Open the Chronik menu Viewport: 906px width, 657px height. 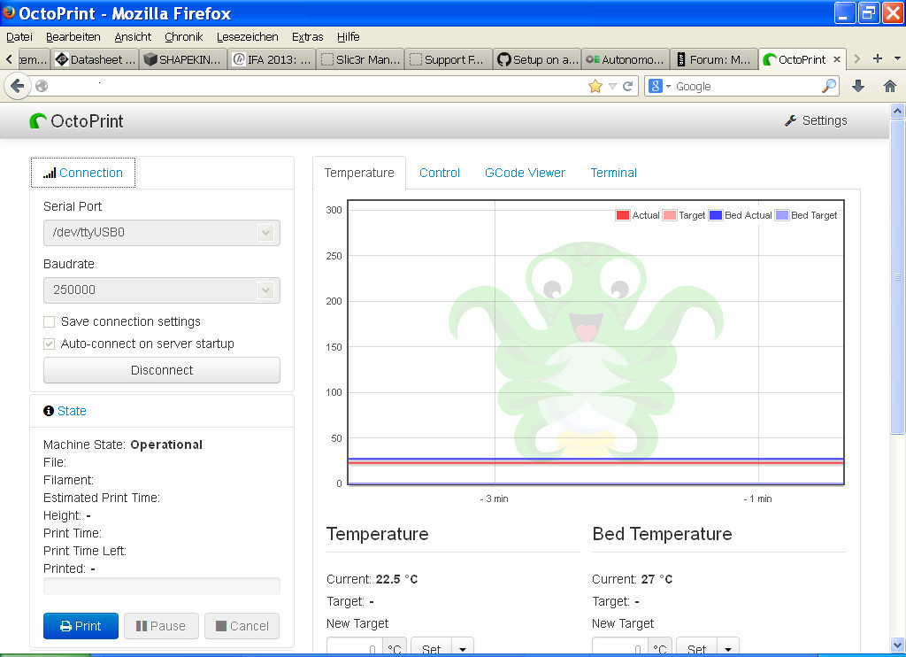[x=183, y=37]
